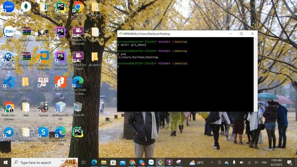
Task: Click the '/c/Users/Rainbow/Desktop' output line
Action: click(138, 57)
